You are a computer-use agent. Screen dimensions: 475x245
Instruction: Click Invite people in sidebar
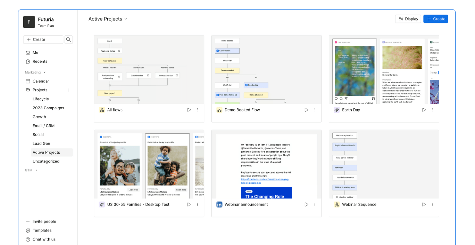[x=44, y=222]
